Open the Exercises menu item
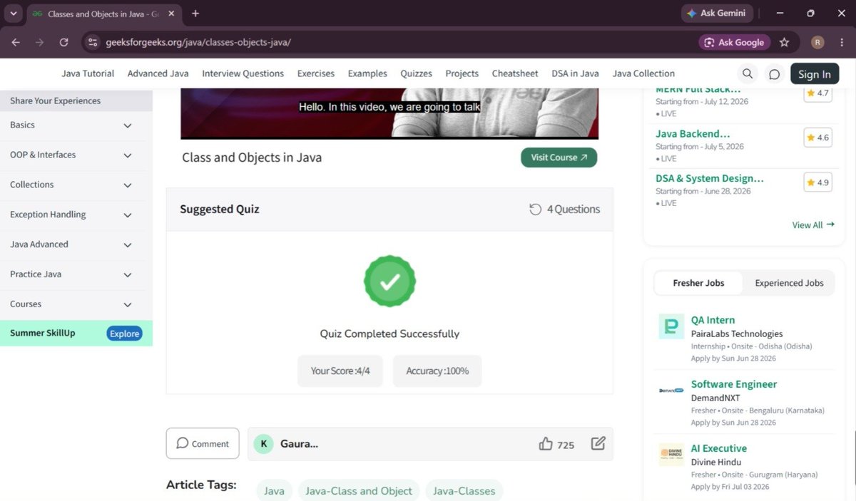The width and height of the screenshot is (856, 501). (316, 73)
